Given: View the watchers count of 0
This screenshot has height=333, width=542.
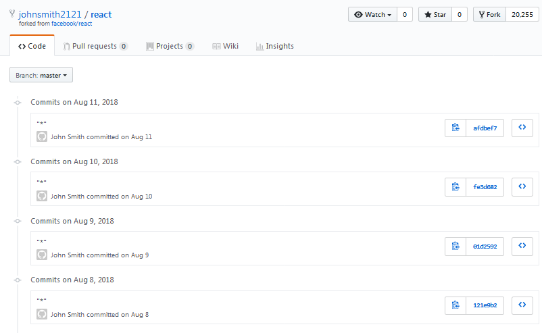Looking at the screenshot, I should point(405,14).
